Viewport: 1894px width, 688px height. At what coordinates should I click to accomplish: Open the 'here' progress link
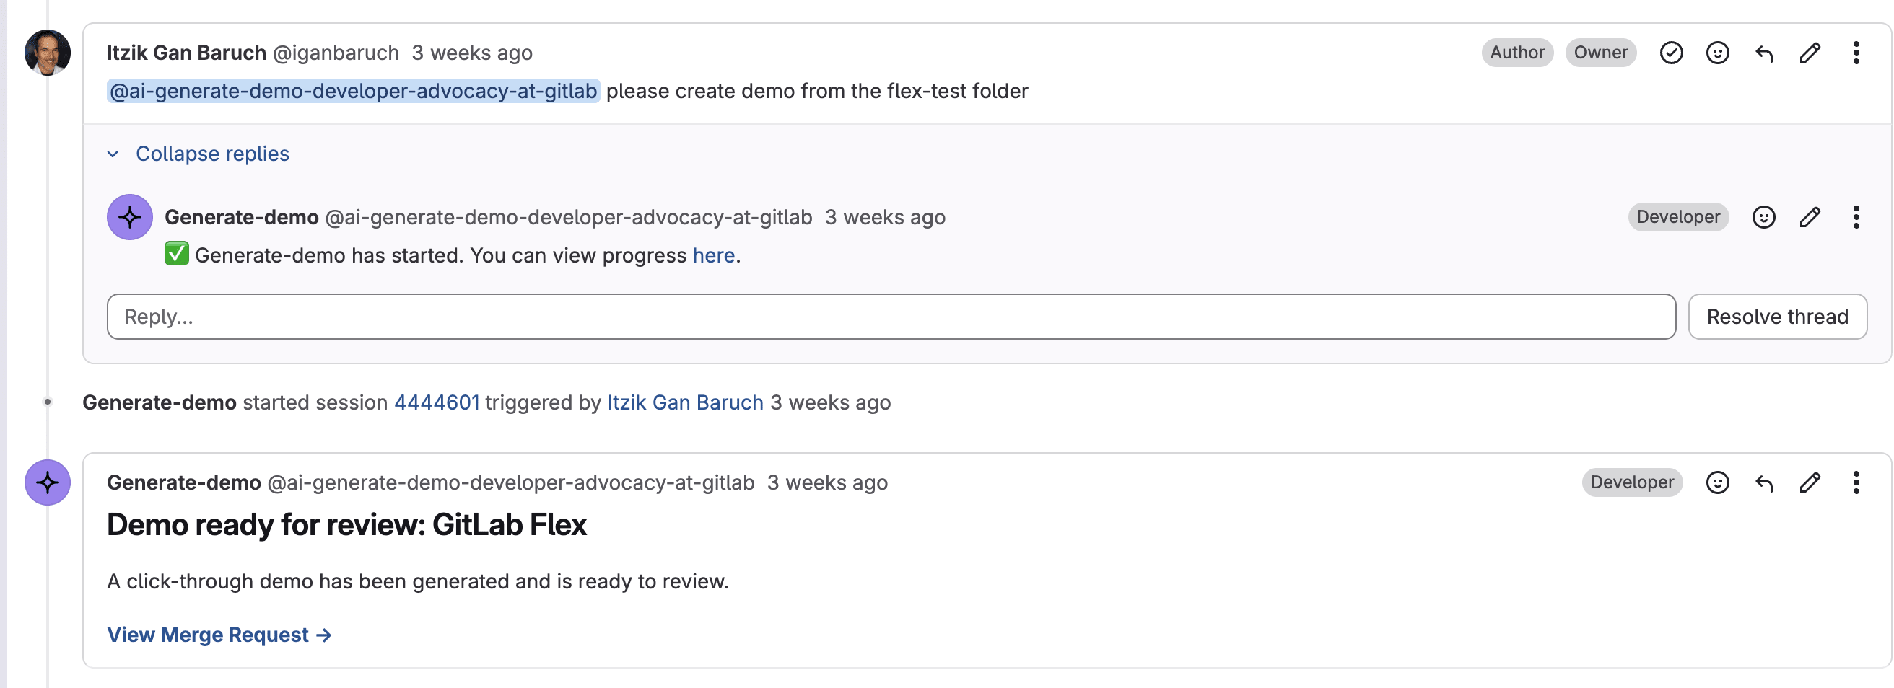pos(713,255)
